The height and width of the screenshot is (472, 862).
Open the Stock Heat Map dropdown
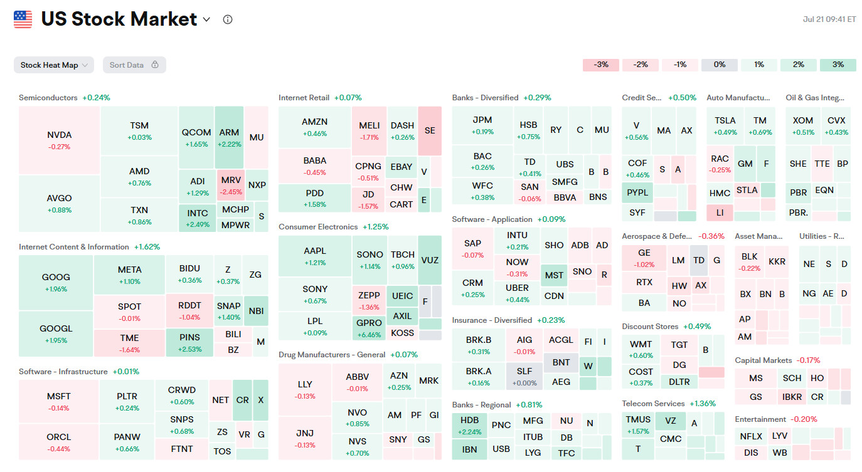[x=54, y=65]
